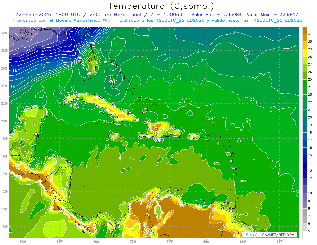Click longitude axis label "60W"
317x245 pixels.
coord(243,242)
